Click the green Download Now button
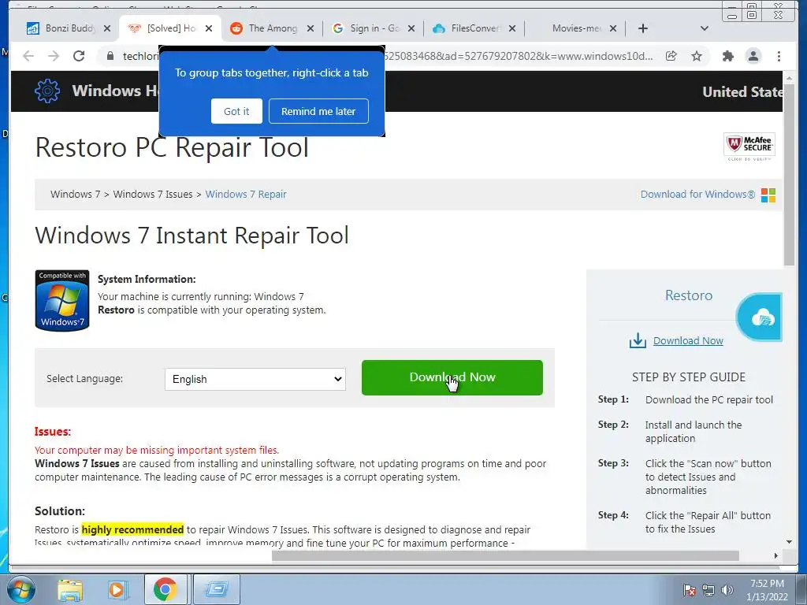Screen dimensions: 807x605 point(452,377)
